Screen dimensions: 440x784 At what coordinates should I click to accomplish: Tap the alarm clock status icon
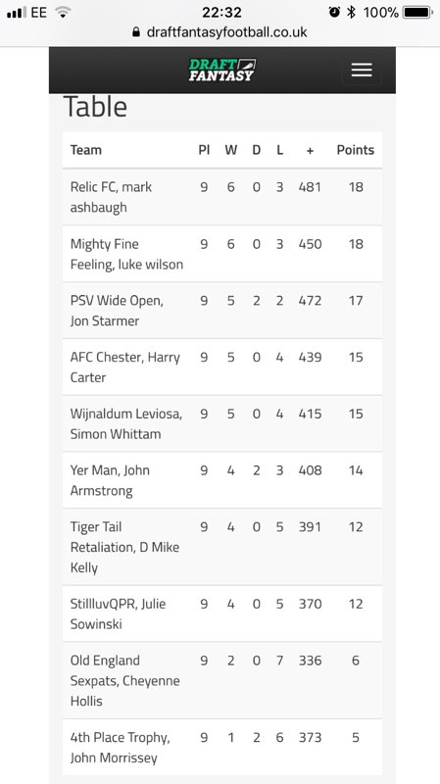pos(334,12)
